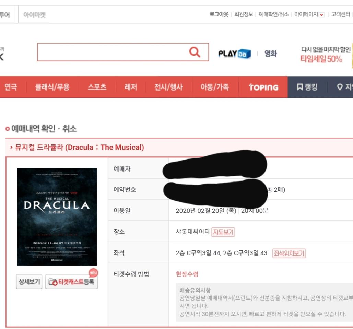Open the PLAY DB service icon

pos(234,54)
